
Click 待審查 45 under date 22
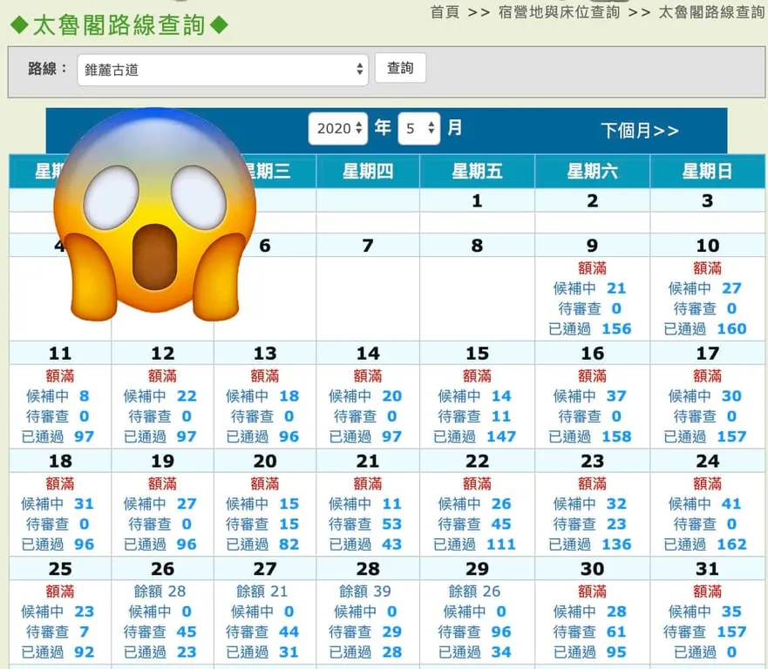474,524
